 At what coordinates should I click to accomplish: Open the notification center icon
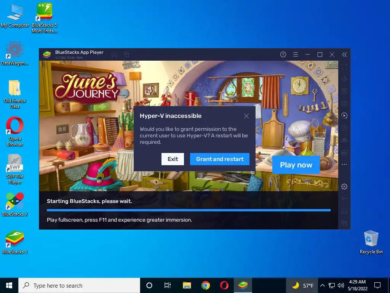click(377, 285)
